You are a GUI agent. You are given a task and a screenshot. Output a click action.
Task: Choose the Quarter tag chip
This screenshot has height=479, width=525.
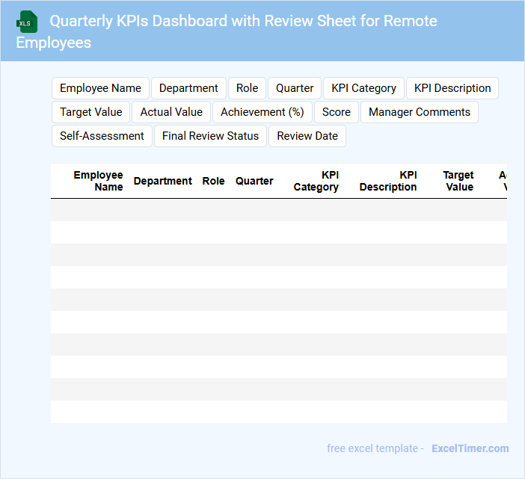point(295,88)
